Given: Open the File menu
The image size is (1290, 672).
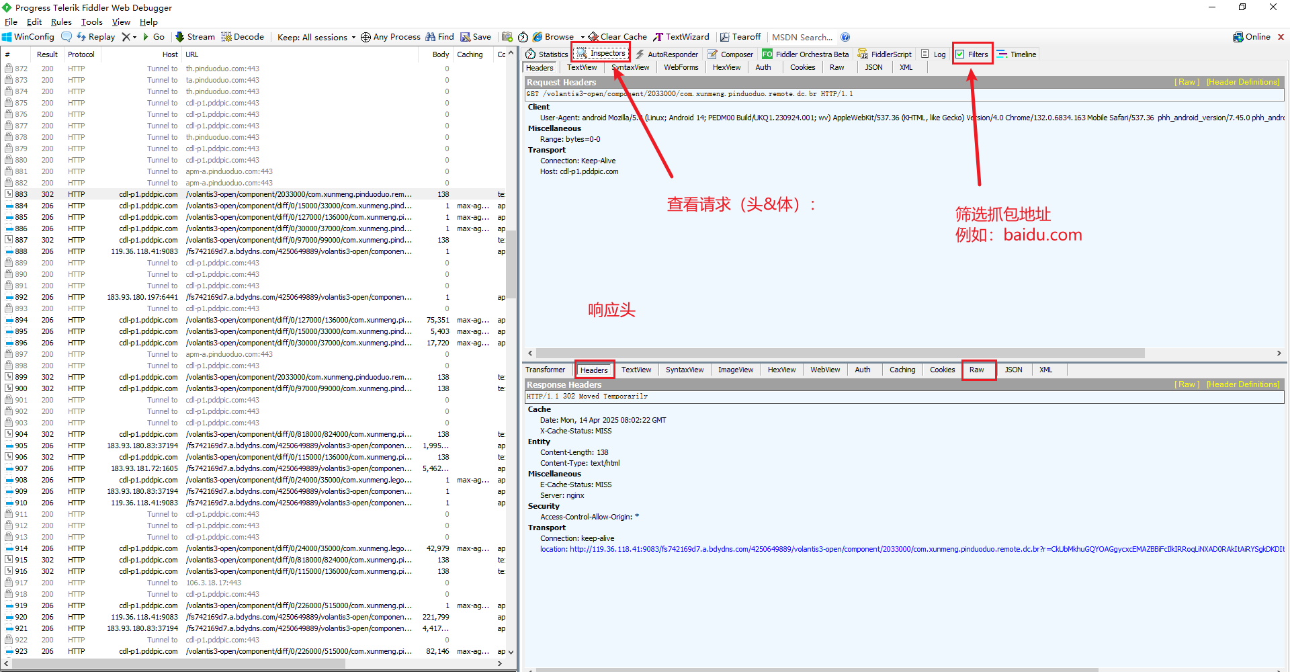Looking at the screenshot, I should click(11, 22).
